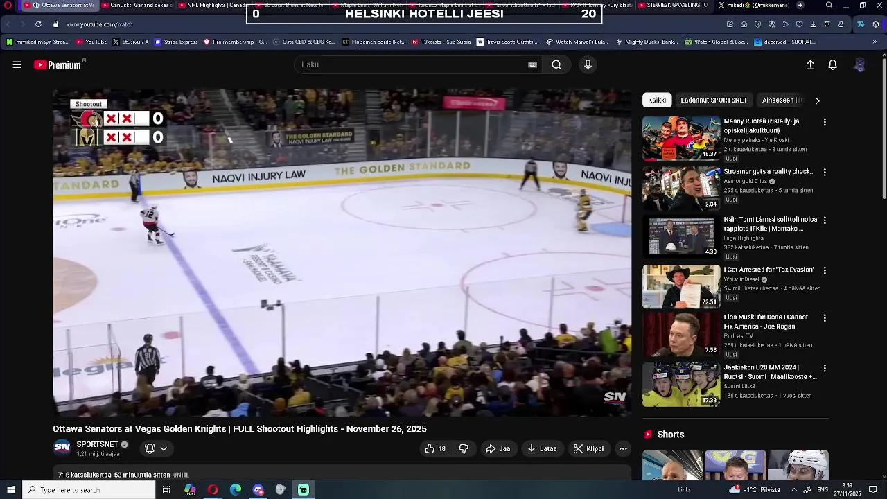The width and height of the screenshot is (887, 499).
Task: Open the YouTube guide hamburger menu
Action: pos(17,64)
